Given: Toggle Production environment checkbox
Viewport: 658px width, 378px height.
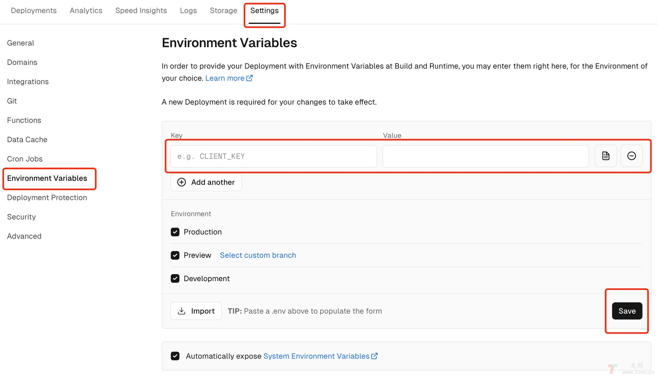Looking at the screenshot, I should pos(175,232).
